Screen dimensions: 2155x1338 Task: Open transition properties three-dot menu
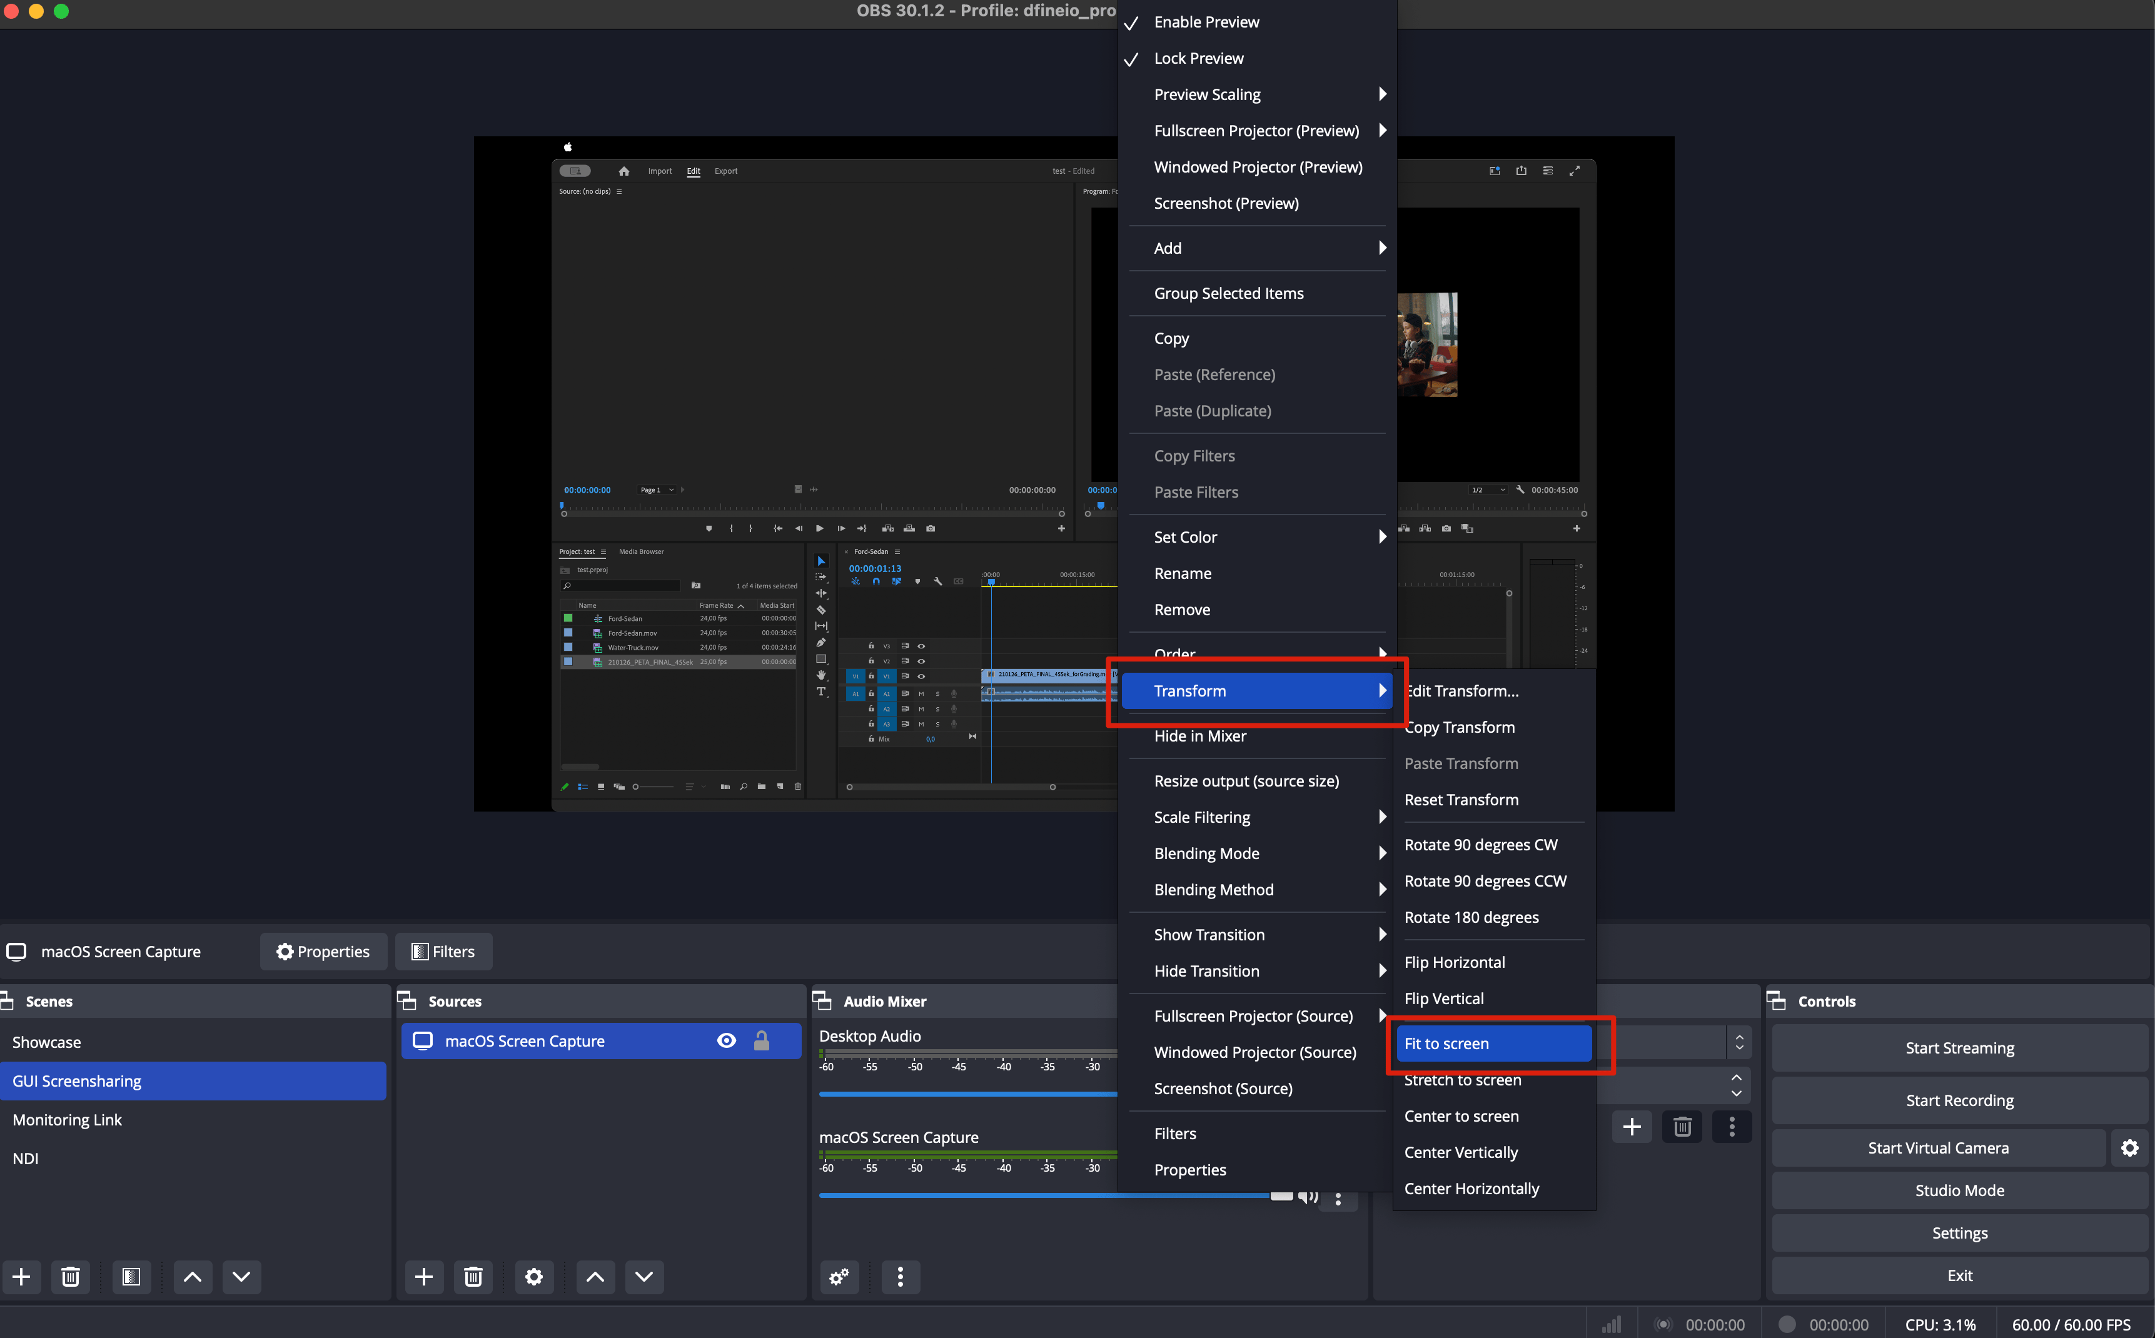point(1732,1127)
